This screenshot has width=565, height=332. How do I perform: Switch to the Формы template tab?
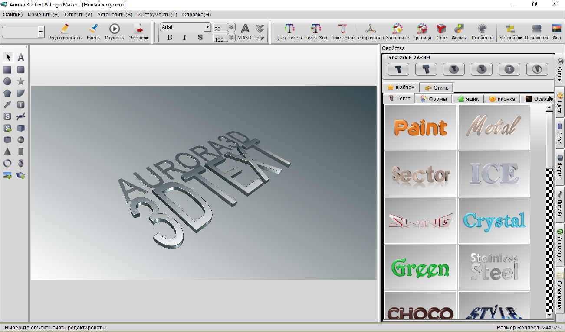click(434, 99)
